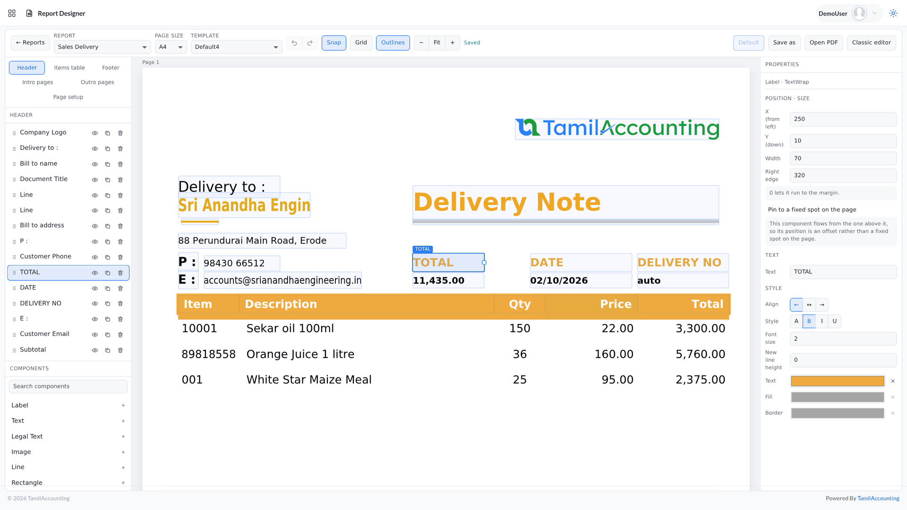The image size is (907, 510).
Task: Switch to the Items table tab
Action: (69, 68)
